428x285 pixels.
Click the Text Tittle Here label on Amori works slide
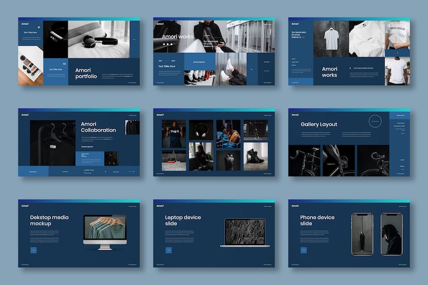(x=166, y=66)
